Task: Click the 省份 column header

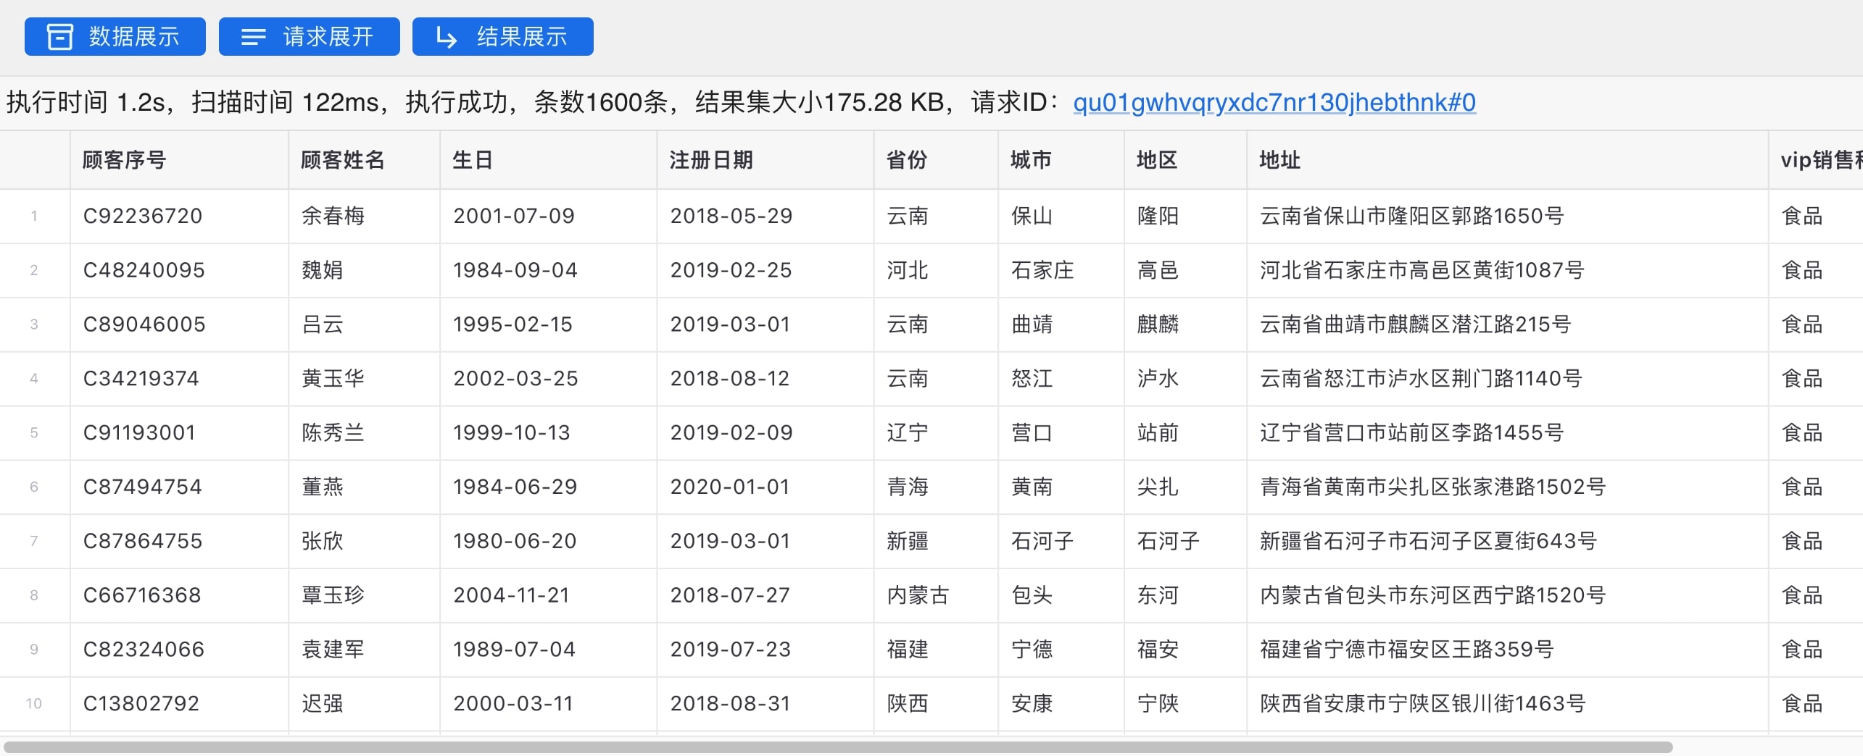Action: coord(907,160)
